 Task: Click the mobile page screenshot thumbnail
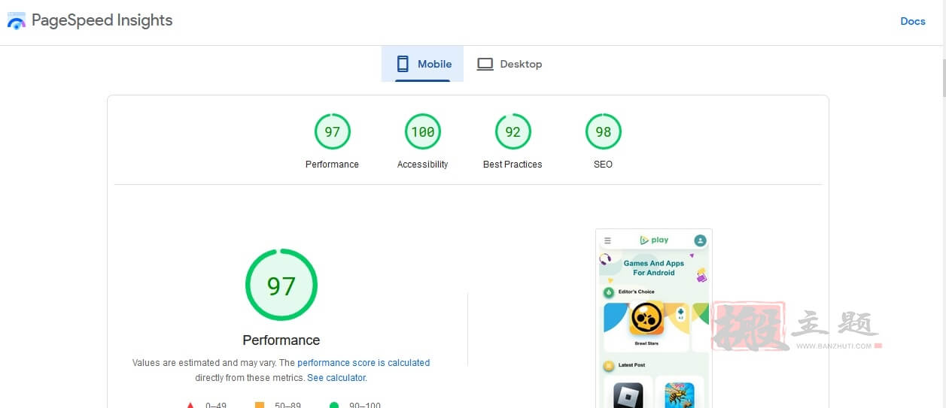[x=653, y=319]
